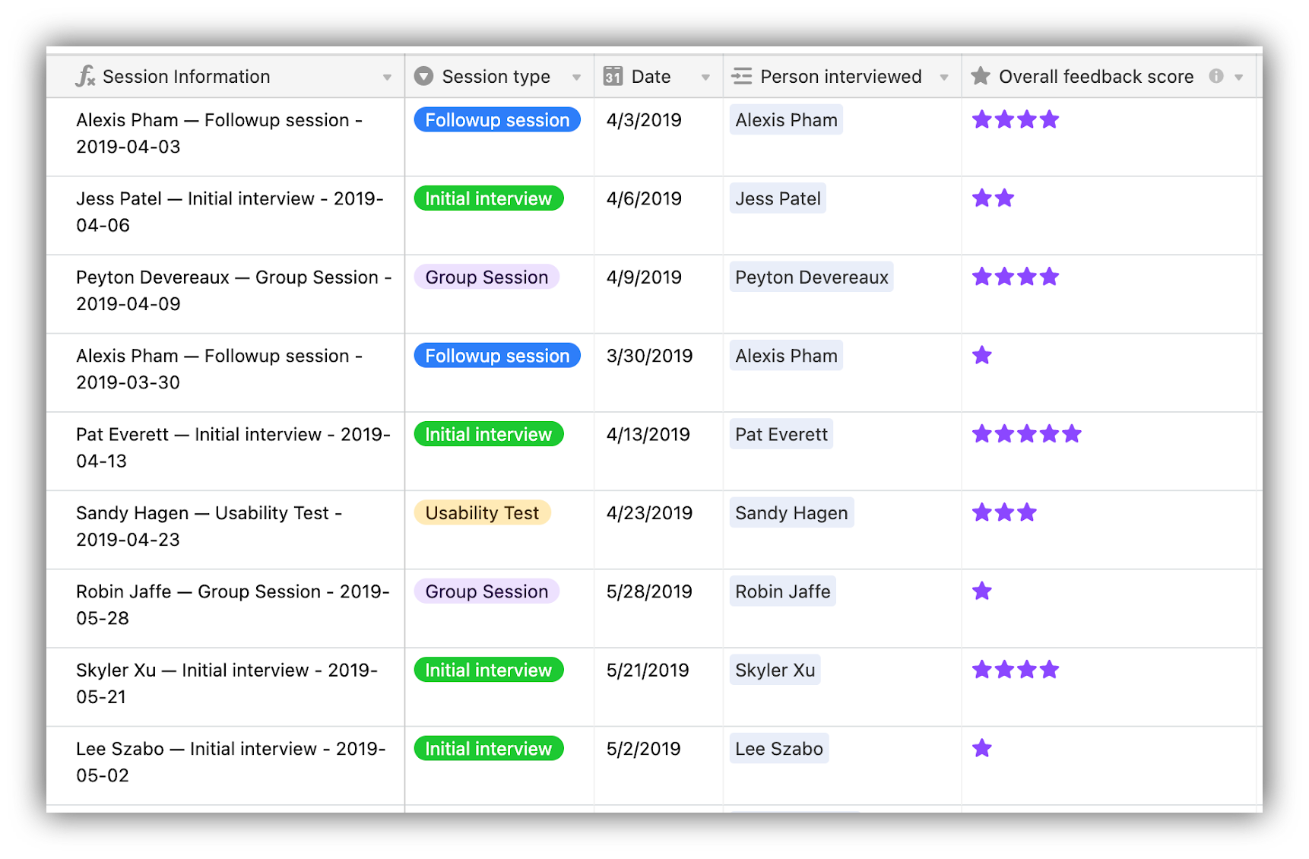Image resolution: width=1309 pixels, height=859 pixels.
Task: Open Alexis Pham linked record in 4/3/2019 row
Action: (786, 120)
